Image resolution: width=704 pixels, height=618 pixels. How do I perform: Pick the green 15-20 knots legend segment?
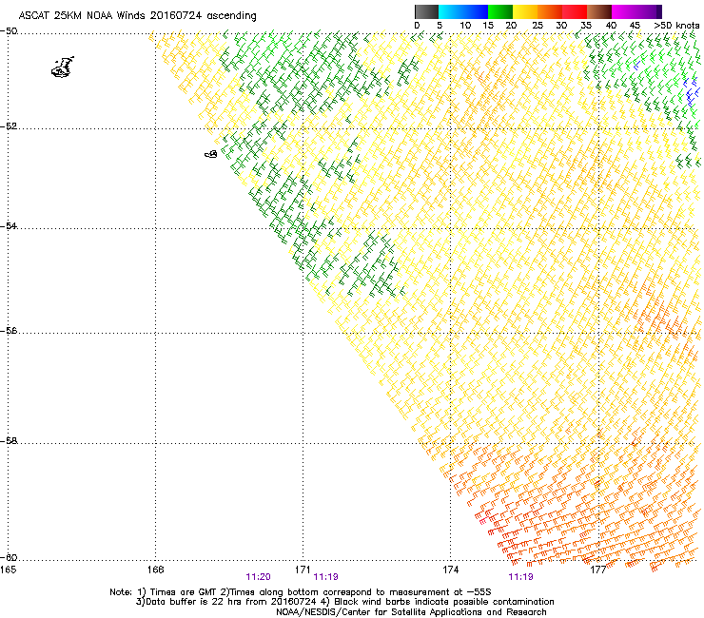pos(500,11)
